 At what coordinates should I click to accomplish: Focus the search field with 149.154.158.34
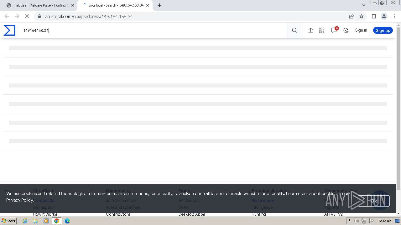(153, 30)
